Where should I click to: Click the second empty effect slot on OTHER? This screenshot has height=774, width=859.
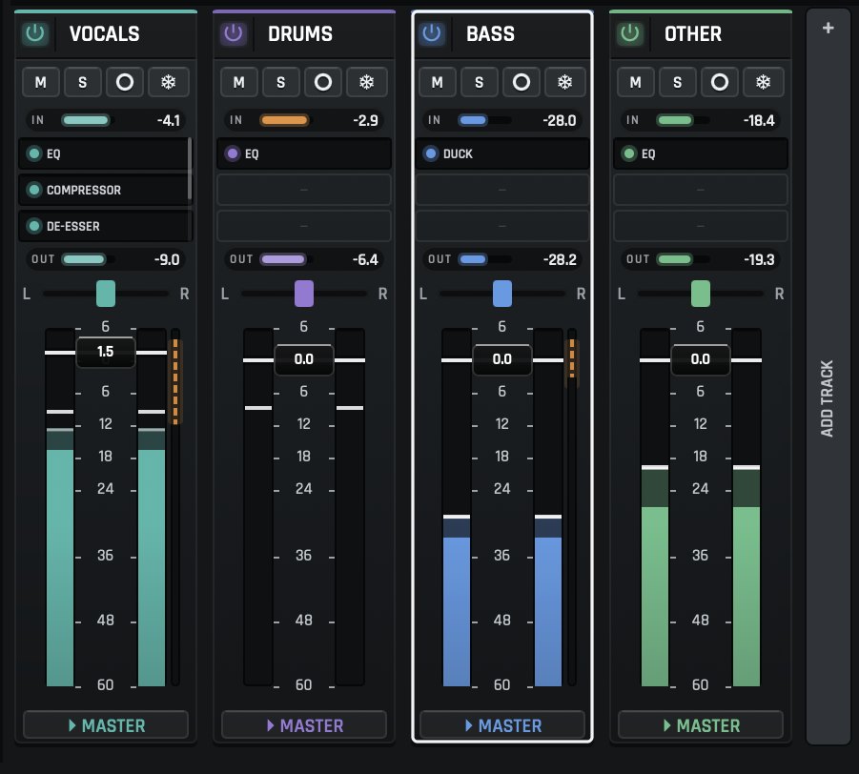coord(701,190)
